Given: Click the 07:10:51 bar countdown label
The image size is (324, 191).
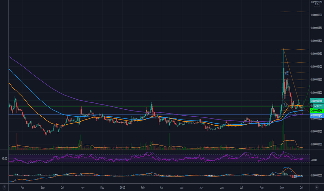Looking at the screenshot, I should [318, 106].
